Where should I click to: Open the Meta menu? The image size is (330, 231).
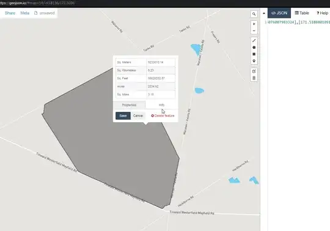(25, 13)
